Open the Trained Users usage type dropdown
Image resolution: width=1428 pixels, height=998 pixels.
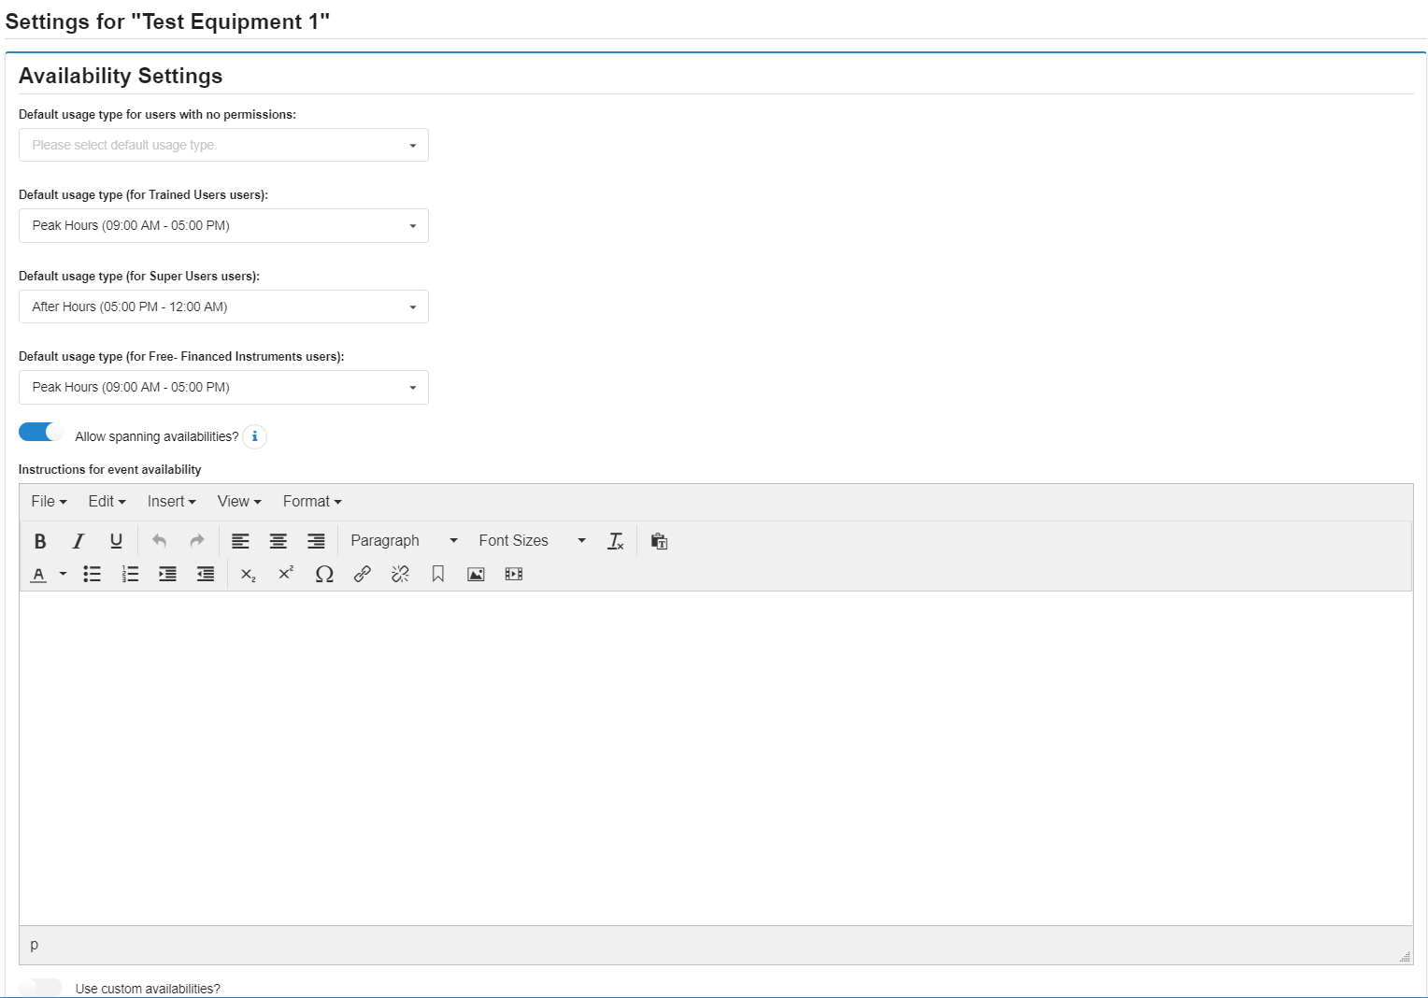[223, 225]
